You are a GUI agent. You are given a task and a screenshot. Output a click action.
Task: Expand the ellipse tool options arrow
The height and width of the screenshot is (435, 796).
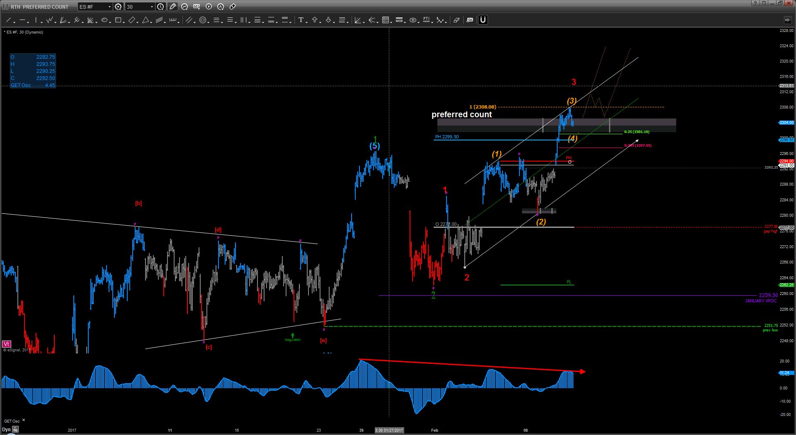click(110, 22)
